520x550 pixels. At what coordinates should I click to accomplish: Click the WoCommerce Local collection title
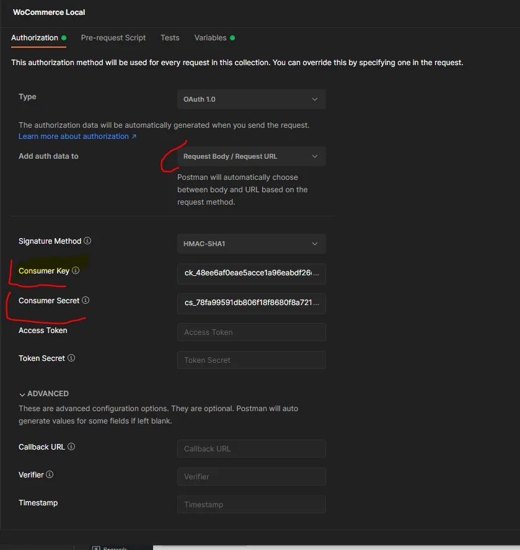tap(49, 12)
